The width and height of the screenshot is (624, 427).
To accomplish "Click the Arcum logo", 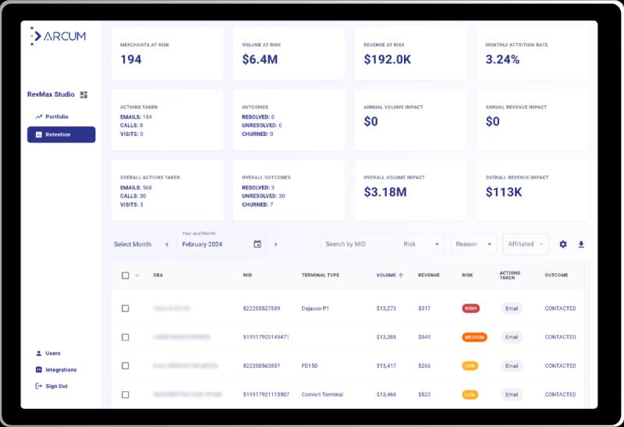I will (58, 36).
